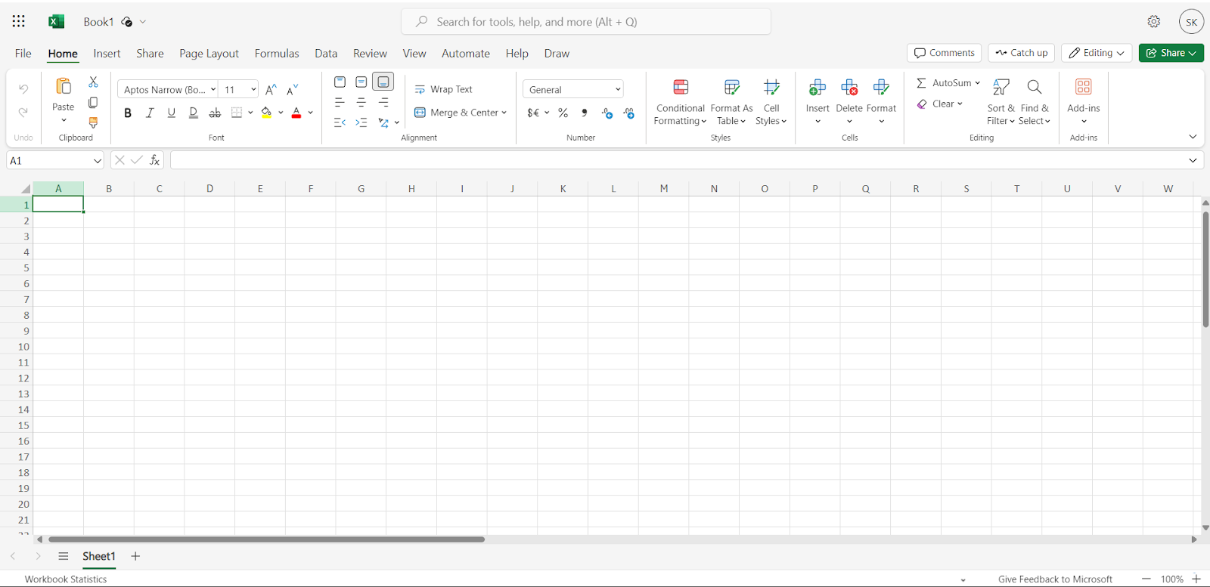This screenshot has width=1210, height=587.
Task: Click the Insert Function fx icon
Action: tap(154, 160)
